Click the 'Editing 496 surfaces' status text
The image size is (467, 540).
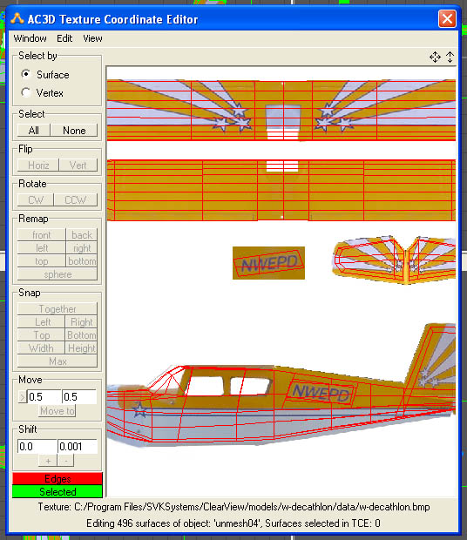tap(233, 523)
